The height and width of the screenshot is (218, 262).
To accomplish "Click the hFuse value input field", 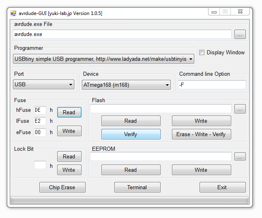I will [40, 110].
